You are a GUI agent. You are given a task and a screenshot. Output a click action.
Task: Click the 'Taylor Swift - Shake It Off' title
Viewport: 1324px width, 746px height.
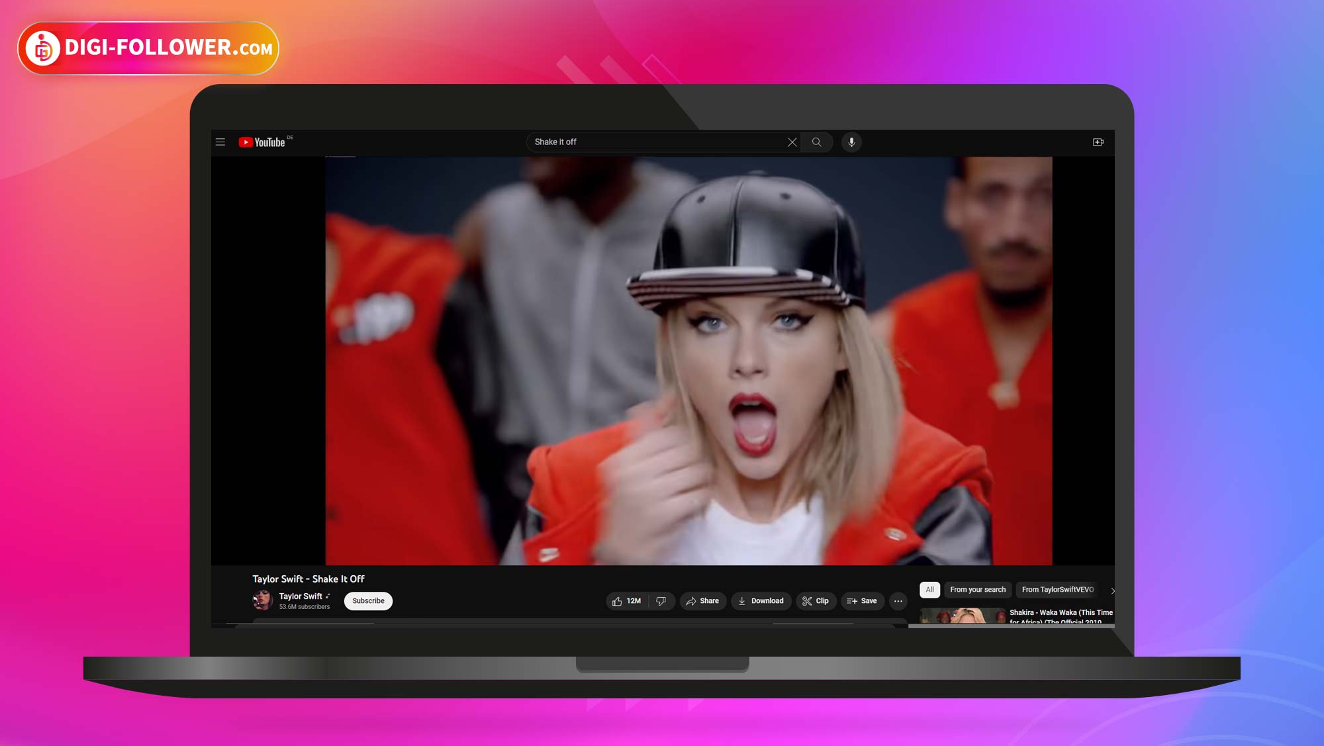[308, 579]
